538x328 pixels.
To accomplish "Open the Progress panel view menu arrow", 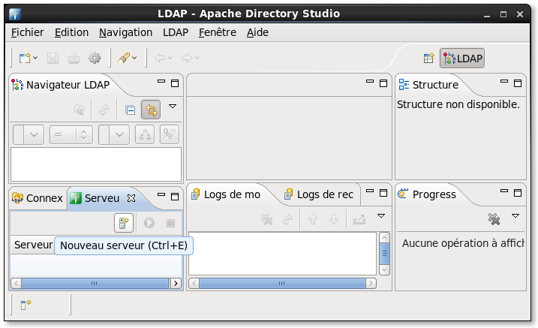I will click(515, 216).
